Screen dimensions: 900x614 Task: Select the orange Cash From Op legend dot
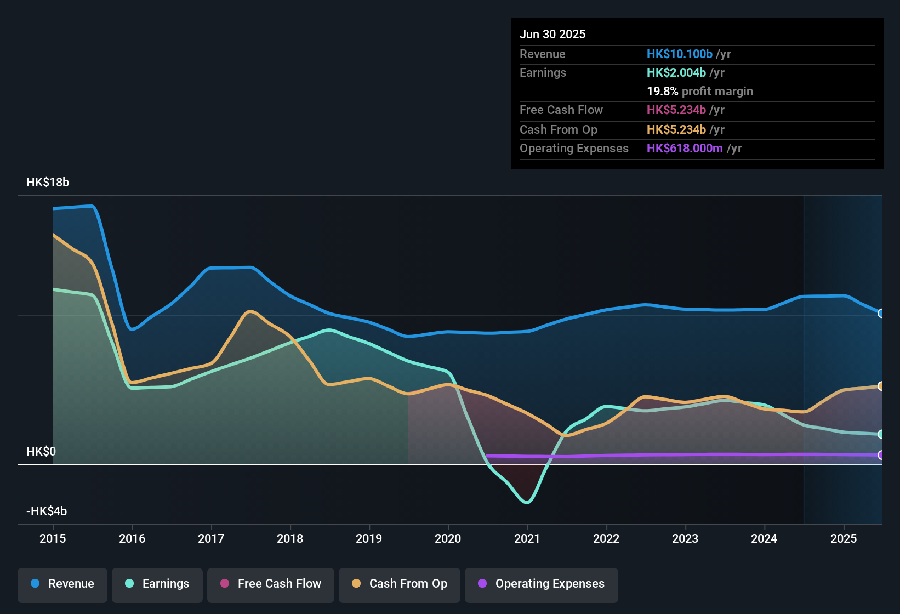coord(356,584)
